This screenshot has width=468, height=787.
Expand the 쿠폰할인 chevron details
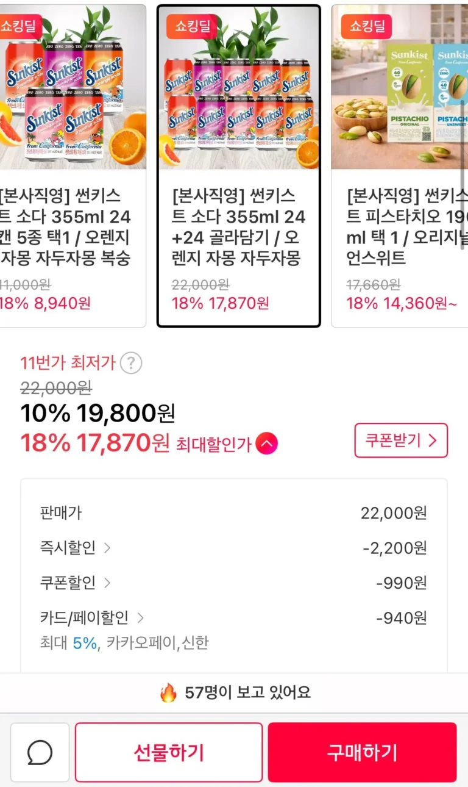107,583
